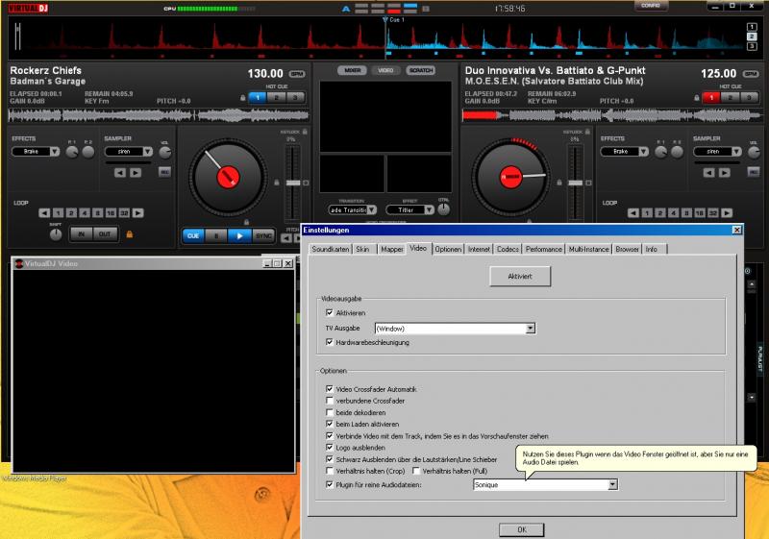The height and width of the screenshot is (539, 769).
Task: Pause the left deck playback
Action: click(x=216, y=235)
